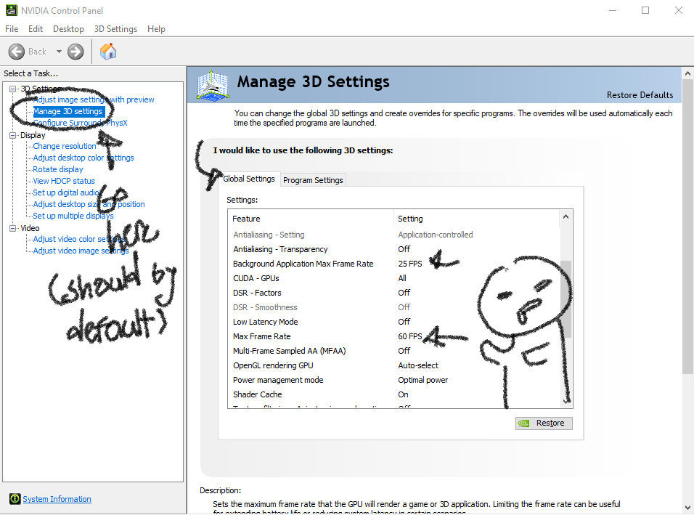The image size is (694, 515).
Task: Open the System Information link
Action: [57, 499]
